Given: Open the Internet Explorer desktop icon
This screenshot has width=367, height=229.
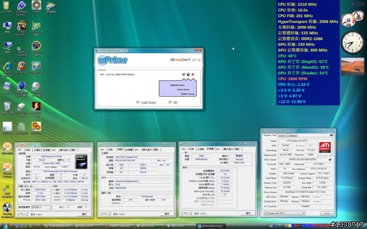Looking at the screenshot, I should point(6,66).
